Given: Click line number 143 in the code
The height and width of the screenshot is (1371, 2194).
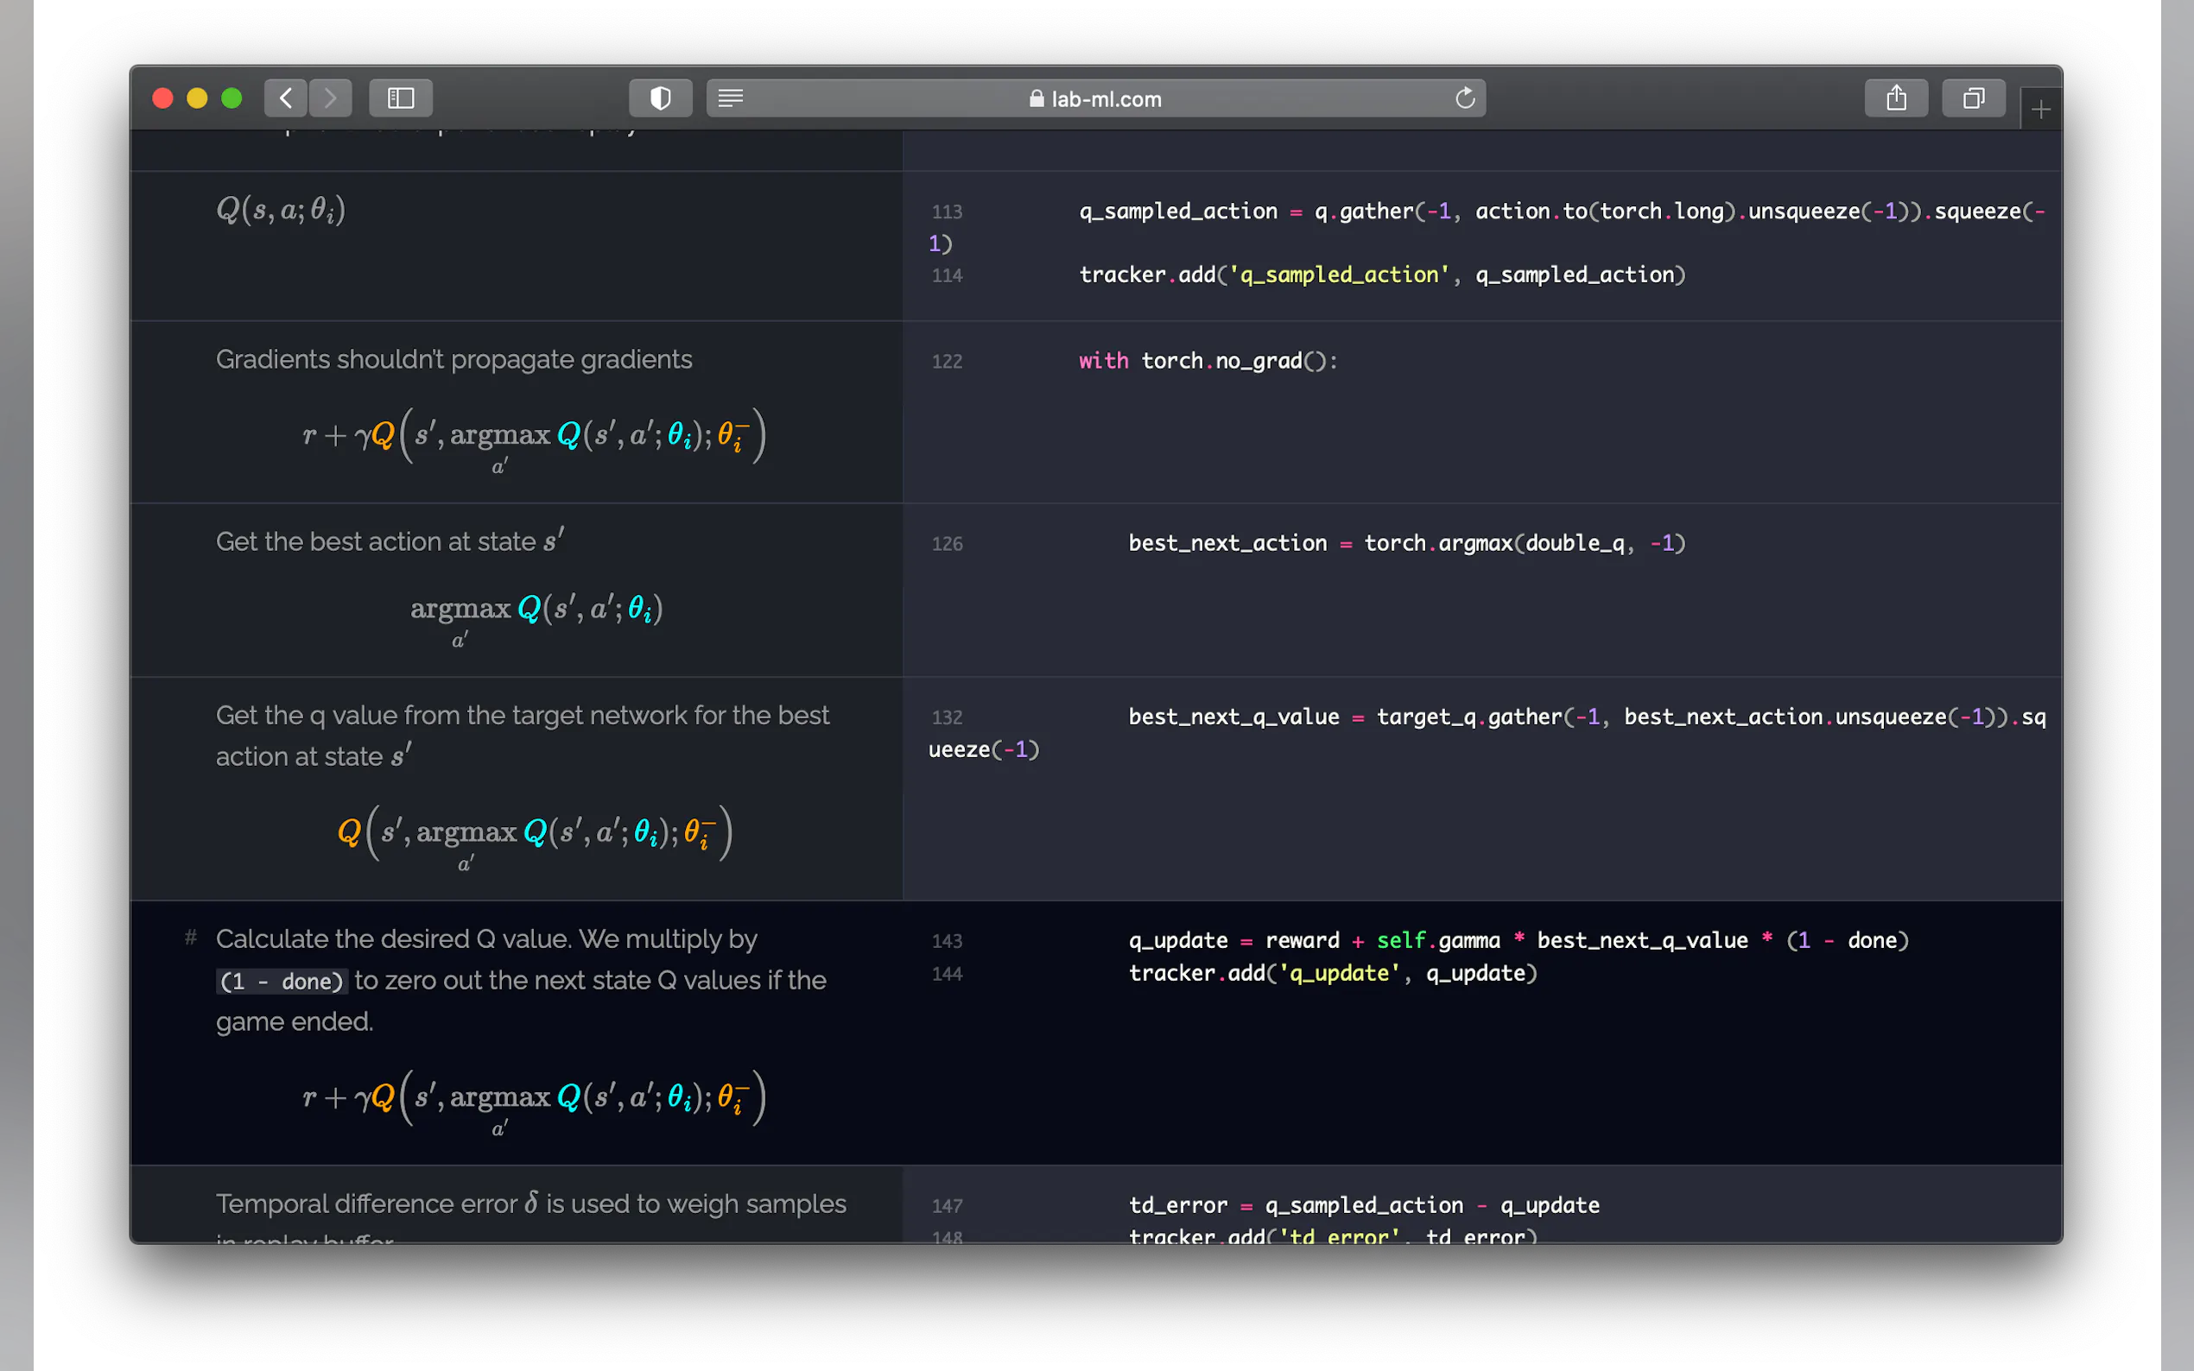Looking at the screenshot, I should [x=947, y=941].
